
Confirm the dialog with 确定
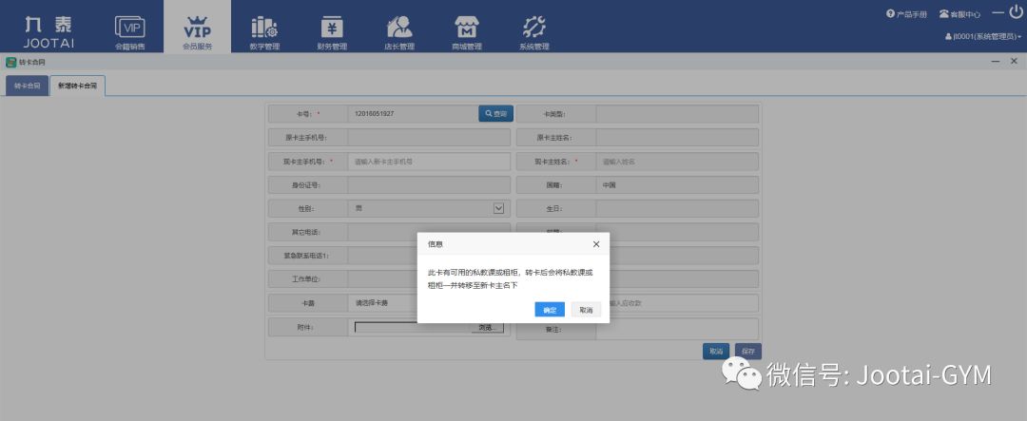tap(550, 310)
